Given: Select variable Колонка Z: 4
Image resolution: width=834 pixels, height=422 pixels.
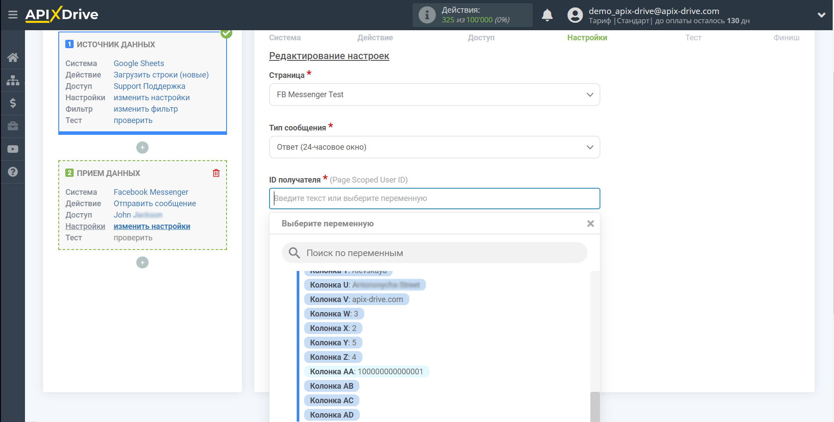Looking at the screenshot, I should 333,357.
